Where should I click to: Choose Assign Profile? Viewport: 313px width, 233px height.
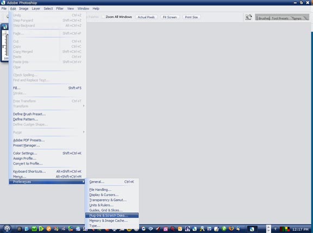coord(47,159)
